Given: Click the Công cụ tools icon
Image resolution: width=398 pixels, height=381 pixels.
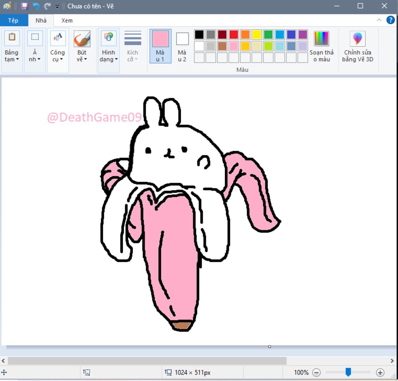Looking at the screenshot, I should point(58,38).
